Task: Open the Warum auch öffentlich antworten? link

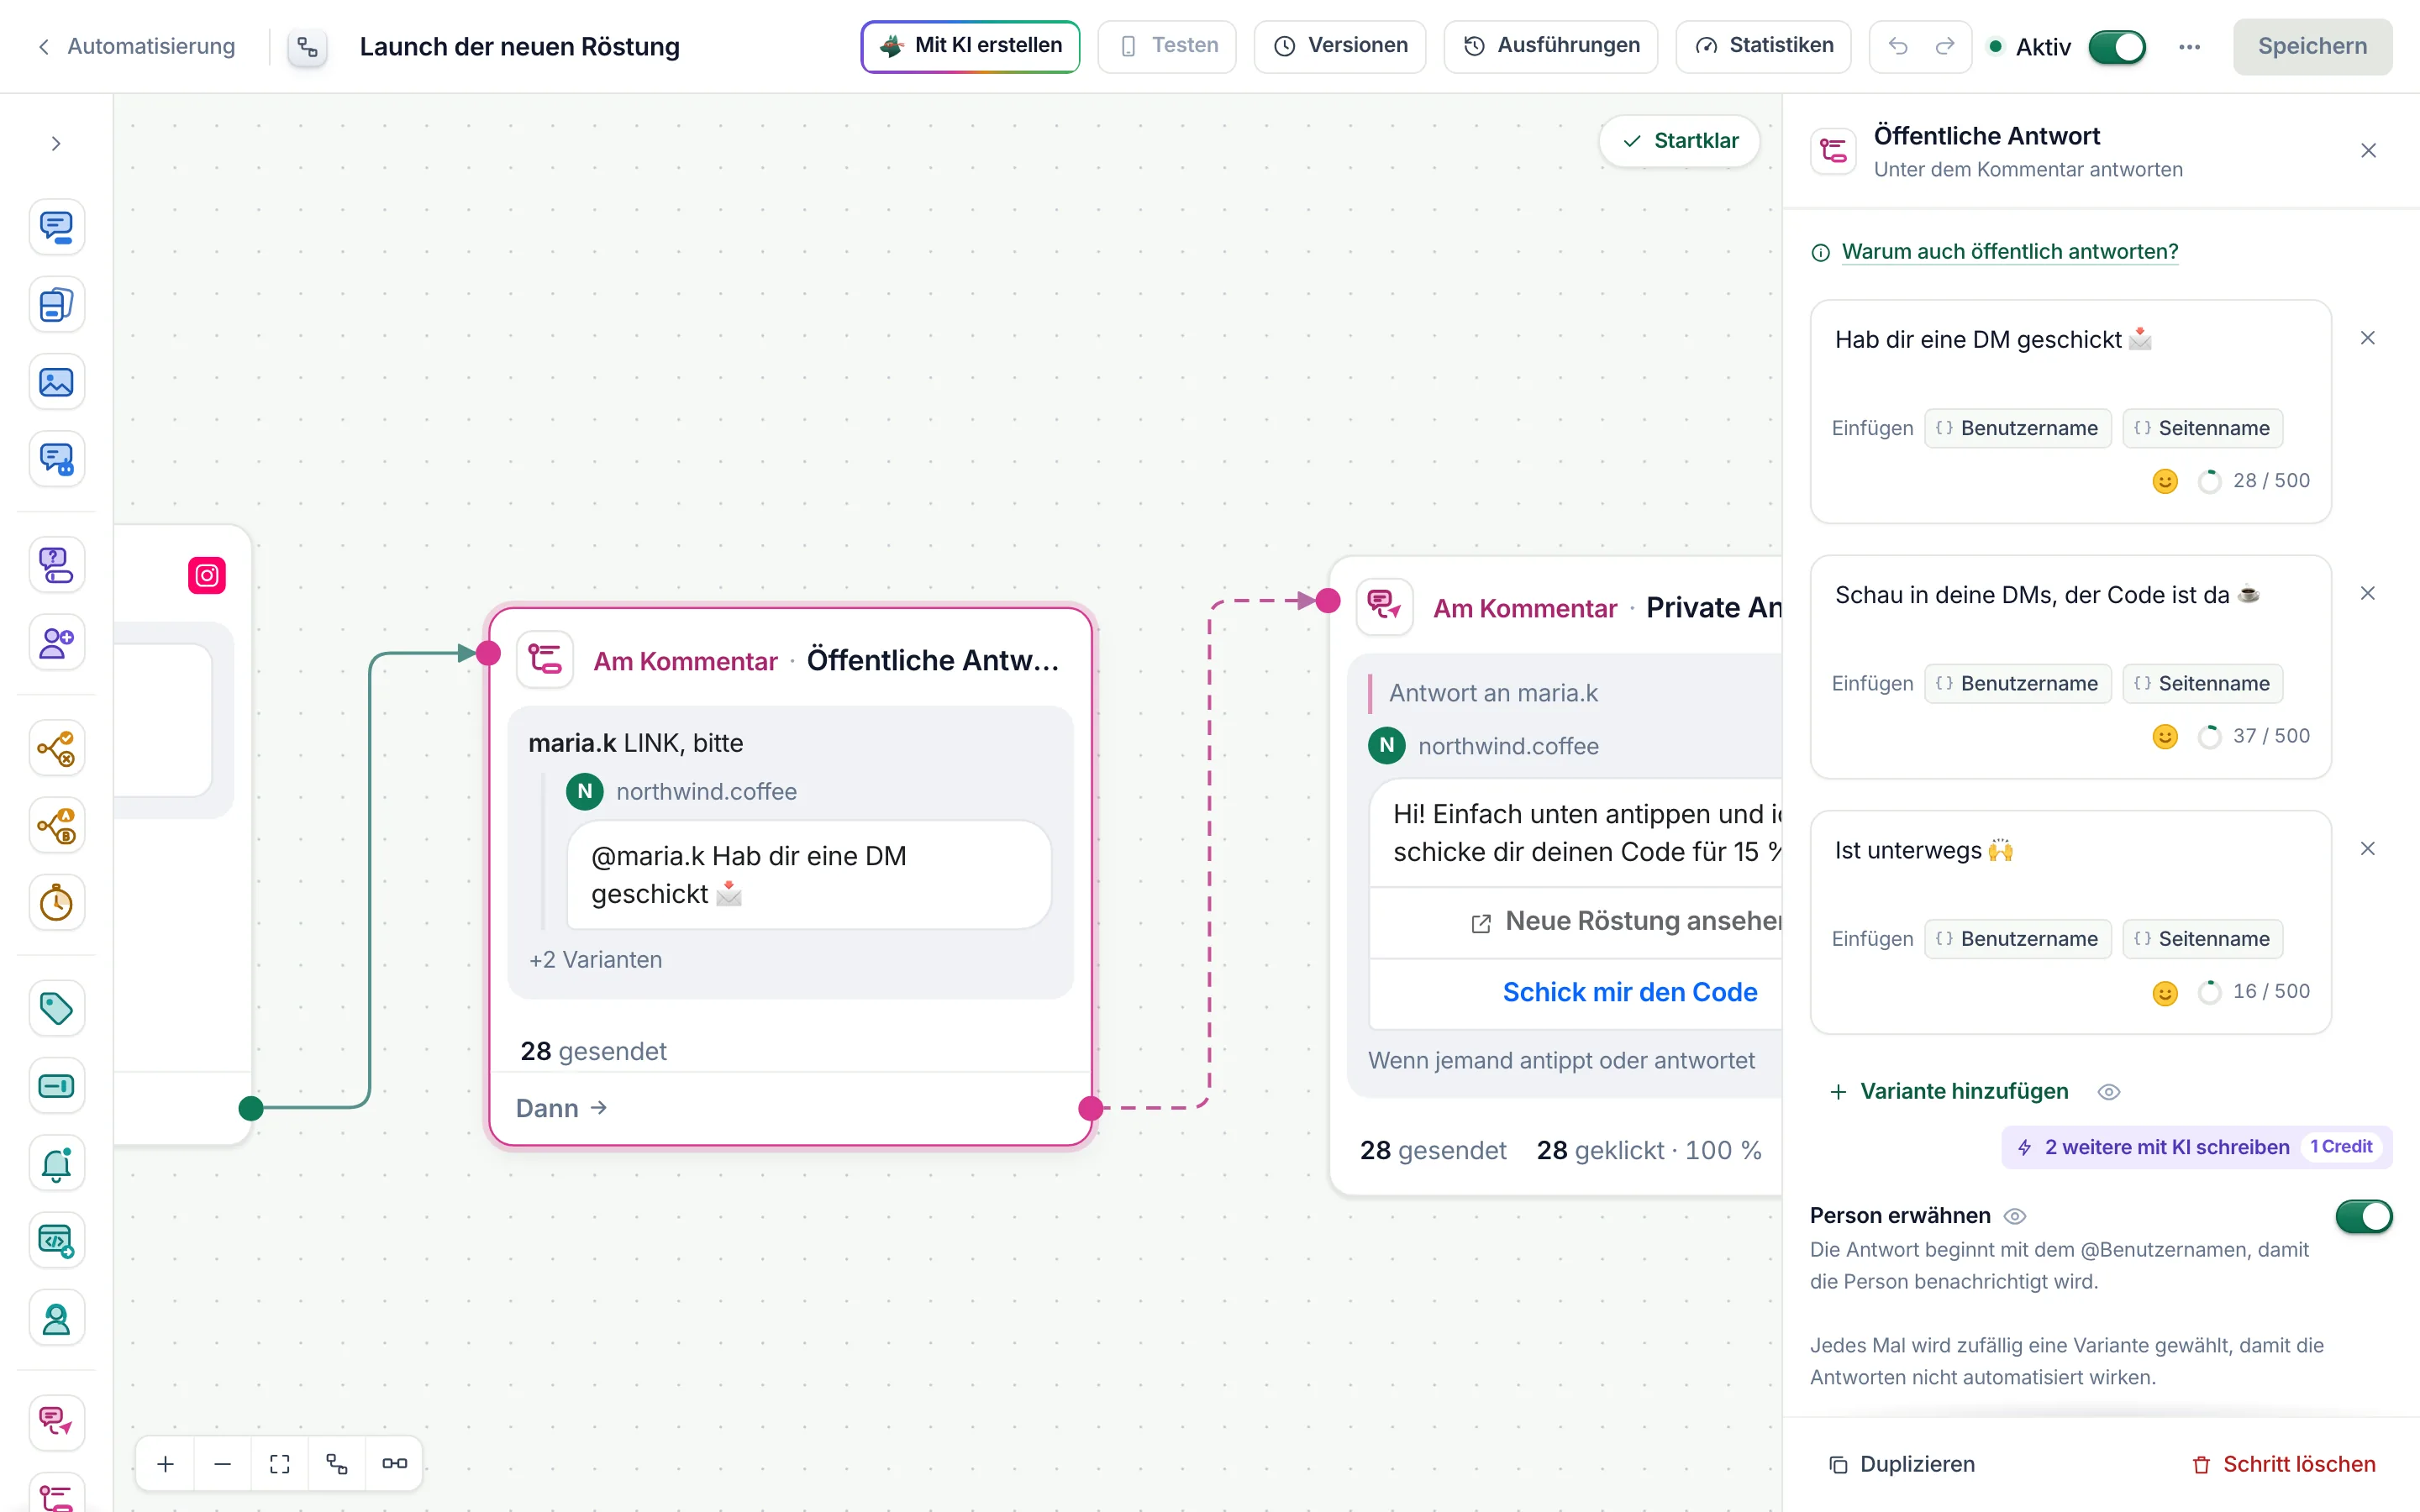Action: 2009,252
